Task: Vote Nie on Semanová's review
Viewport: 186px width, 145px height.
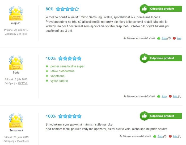Action: click(x=175, y=136)
